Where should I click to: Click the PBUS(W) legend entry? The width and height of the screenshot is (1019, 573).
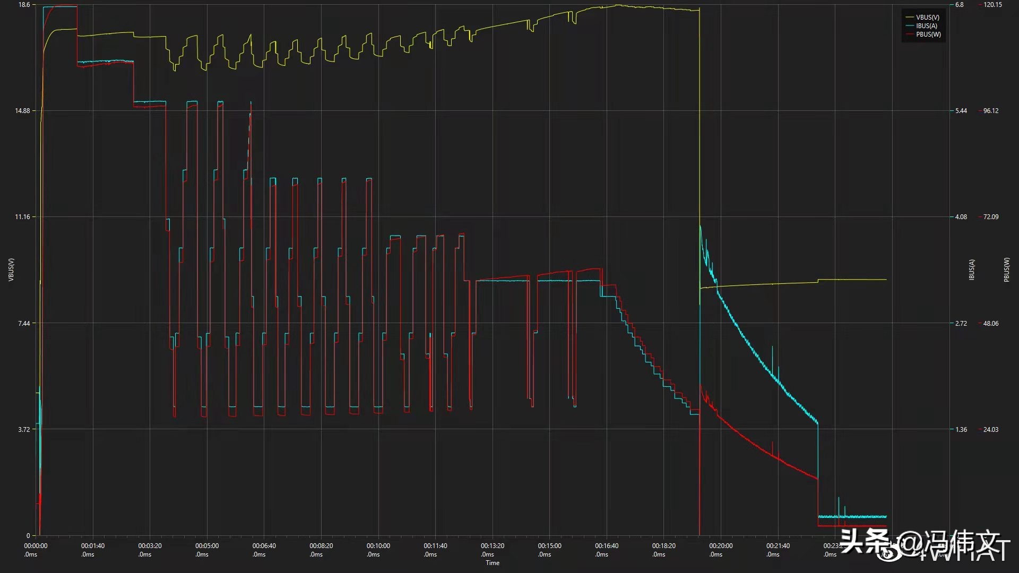928,34
